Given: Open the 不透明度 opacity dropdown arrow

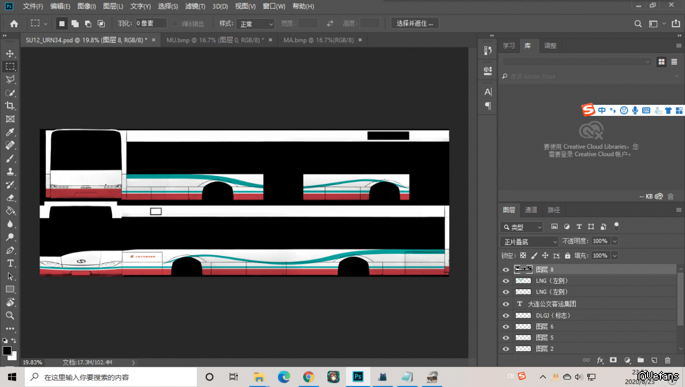Looking at the screenshot, I should pos(614,242).
